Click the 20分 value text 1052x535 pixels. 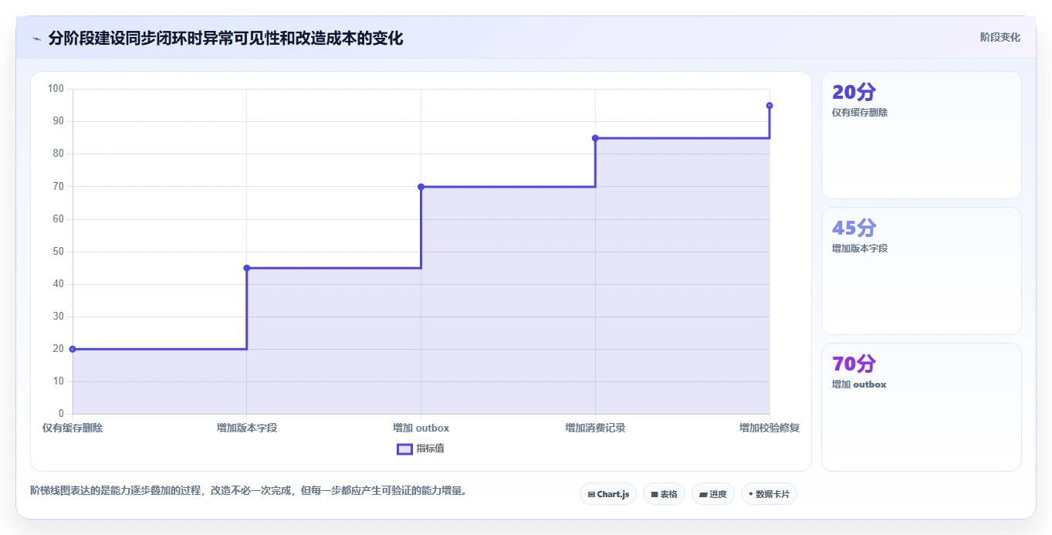pyautogui.click(x=854, y=92)
